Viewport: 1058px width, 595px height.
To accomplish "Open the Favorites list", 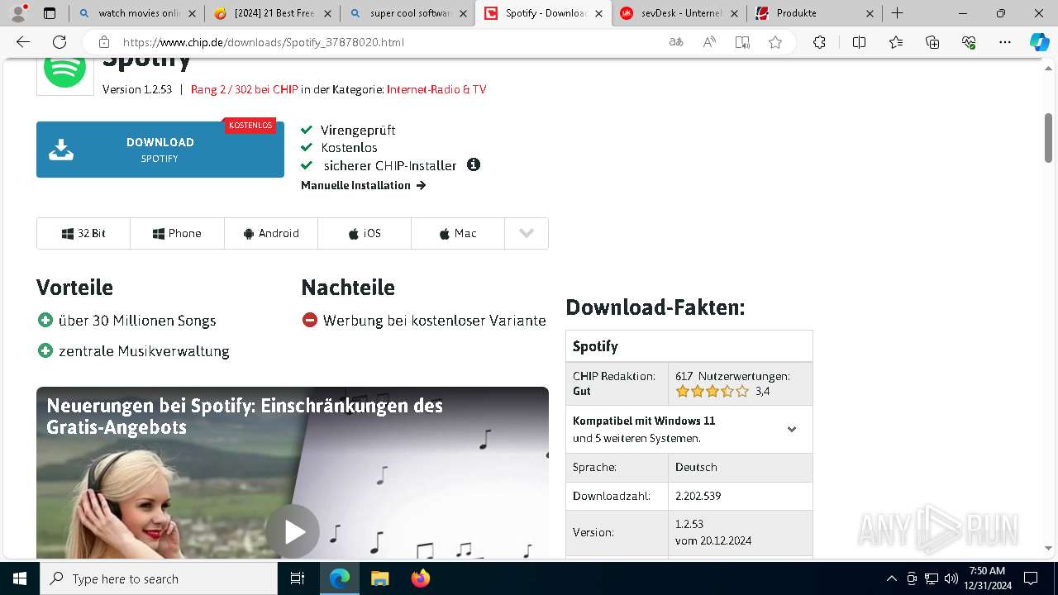I will pyautogui.click(x=896, y=42).
